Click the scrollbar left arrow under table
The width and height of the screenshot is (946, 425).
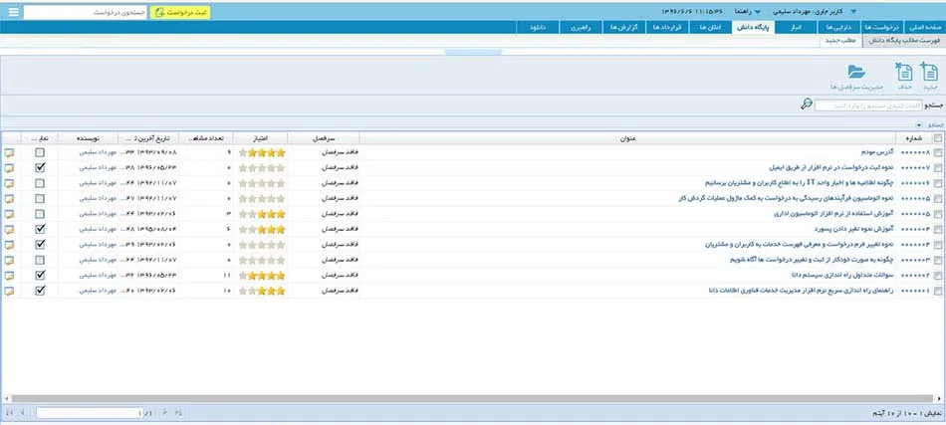[x=5, y=398]
